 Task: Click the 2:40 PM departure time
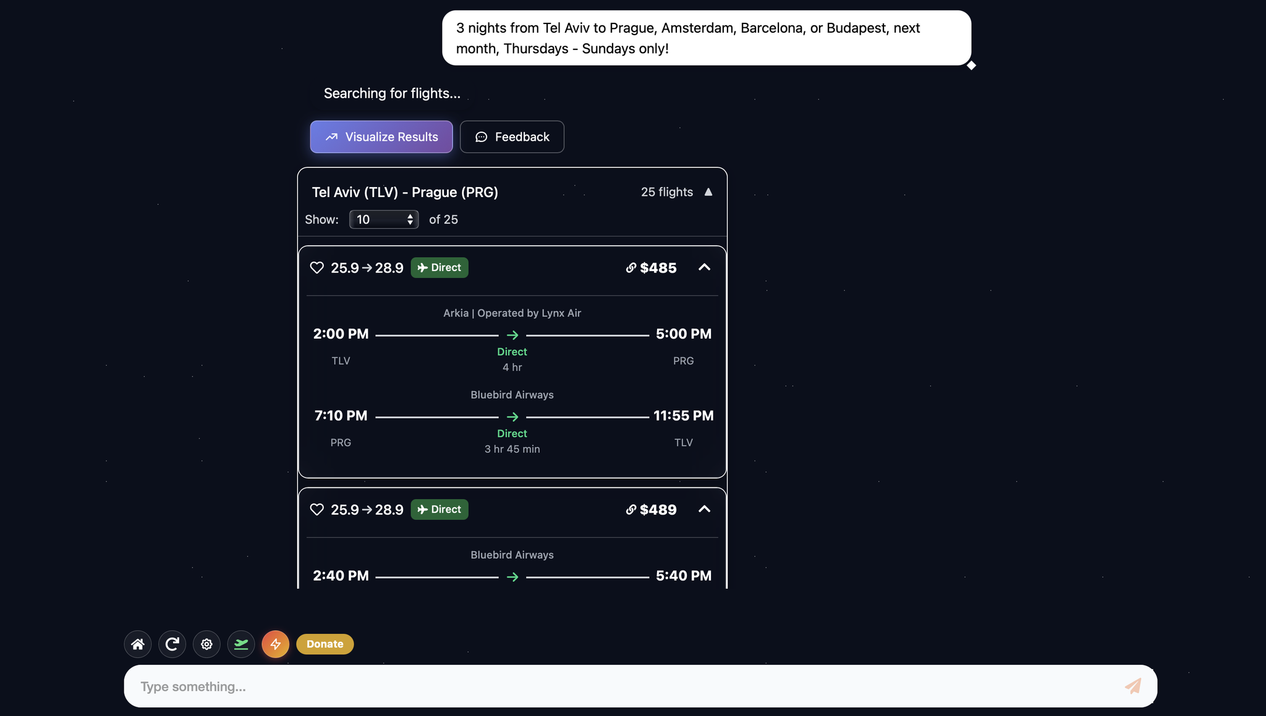[341, 576]
